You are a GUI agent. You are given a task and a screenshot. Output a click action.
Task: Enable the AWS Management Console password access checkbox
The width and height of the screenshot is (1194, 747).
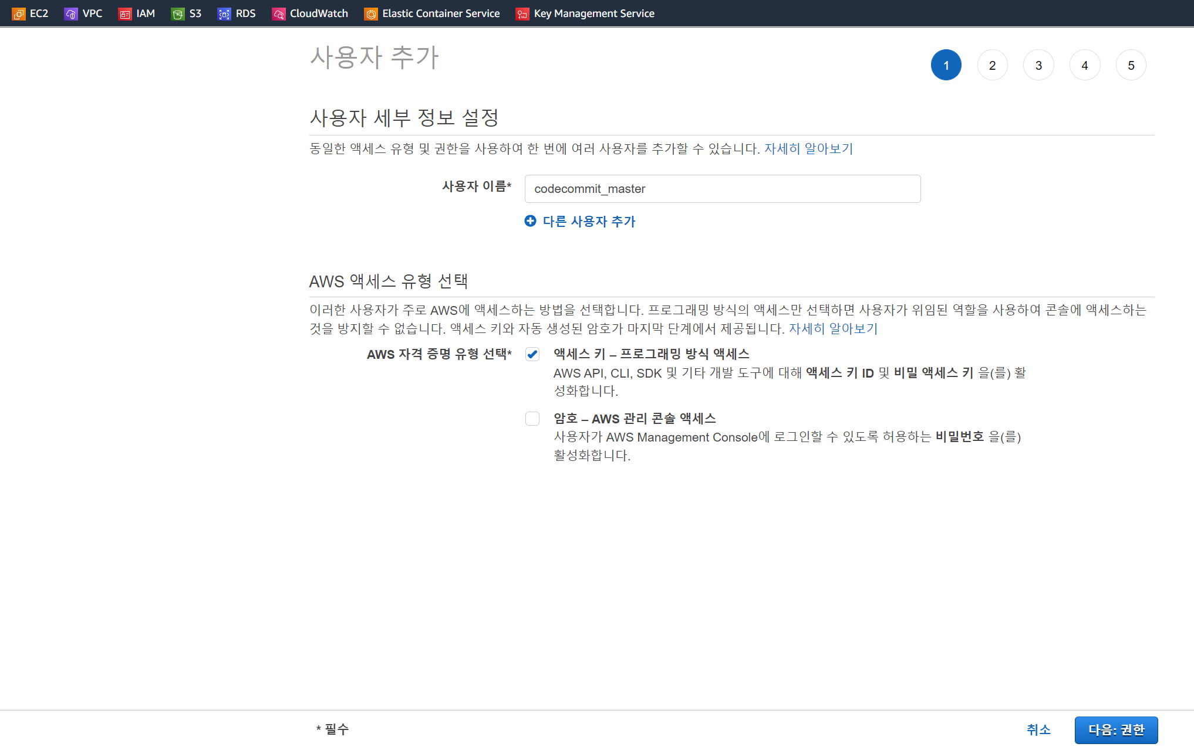tap(532, 419)
